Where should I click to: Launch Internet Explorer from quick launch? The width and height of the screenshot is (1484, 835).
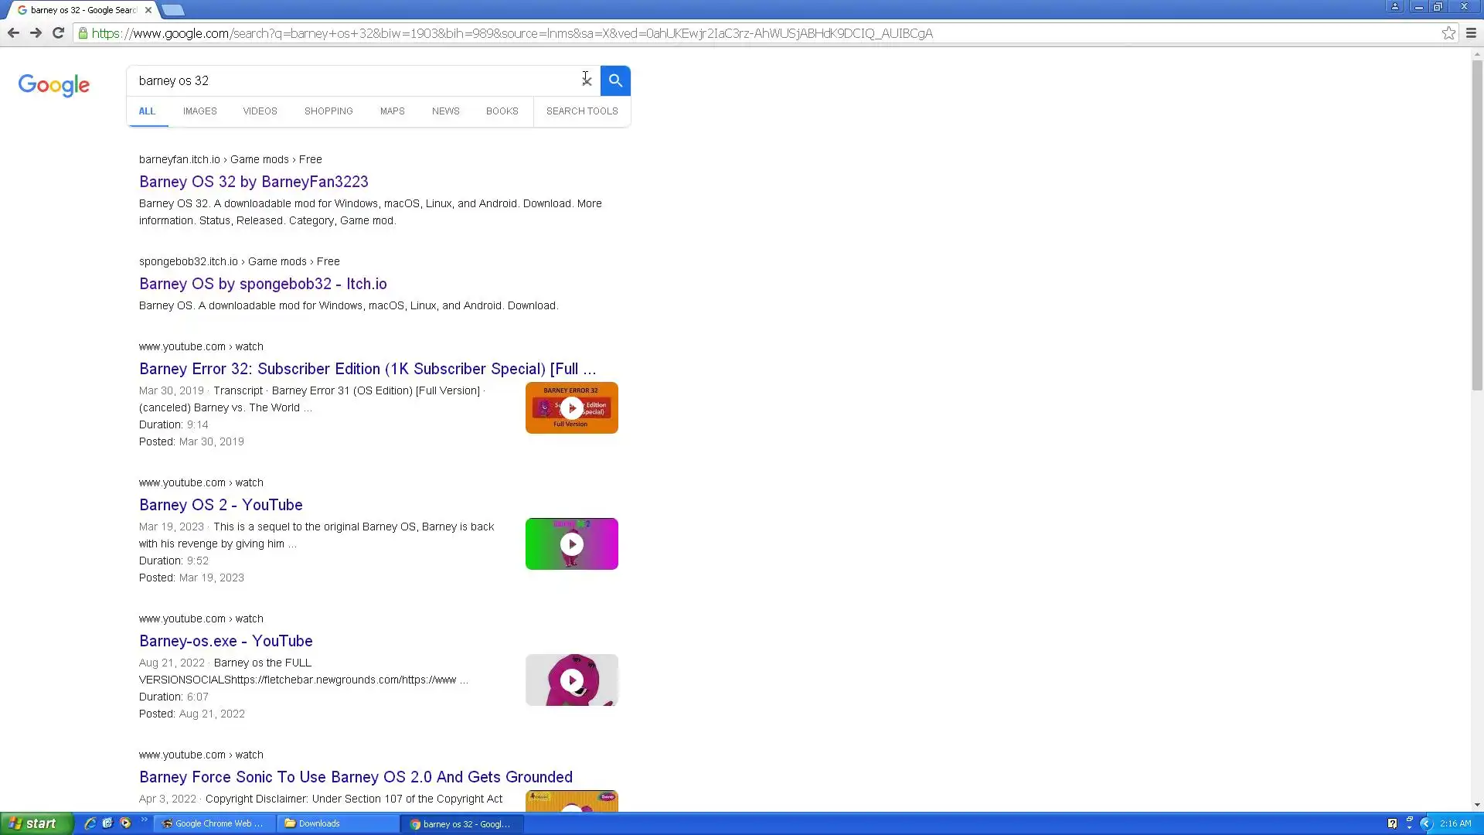(x=90, y=823)
